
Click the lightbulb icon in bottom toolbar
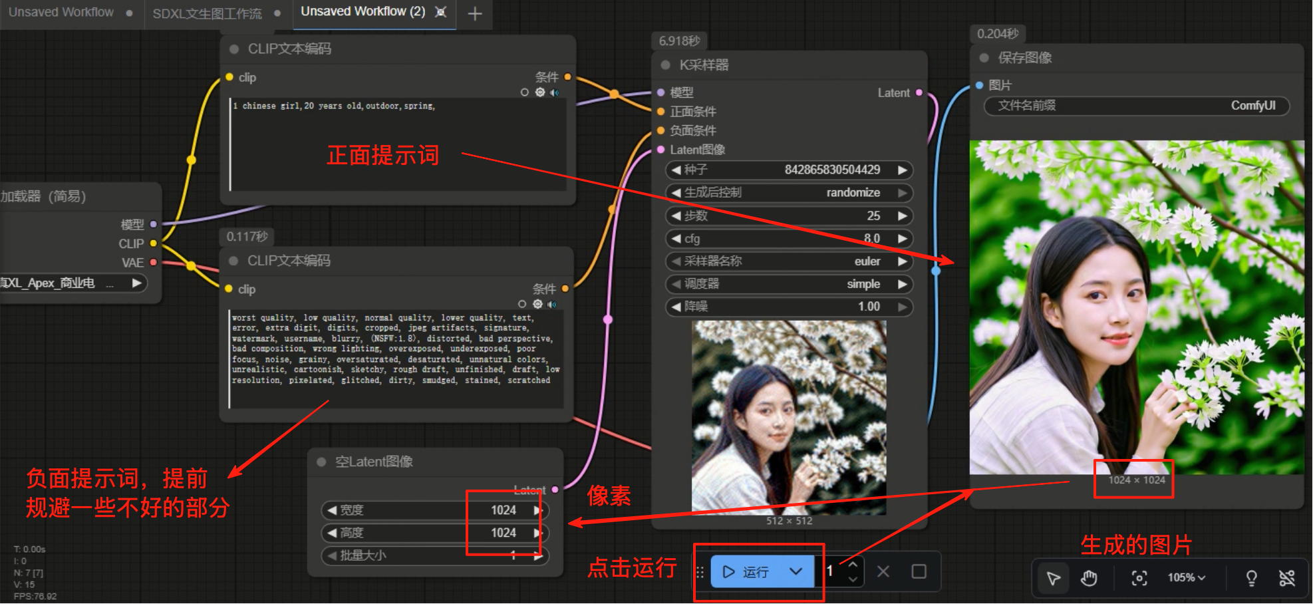click(1251, 578)
